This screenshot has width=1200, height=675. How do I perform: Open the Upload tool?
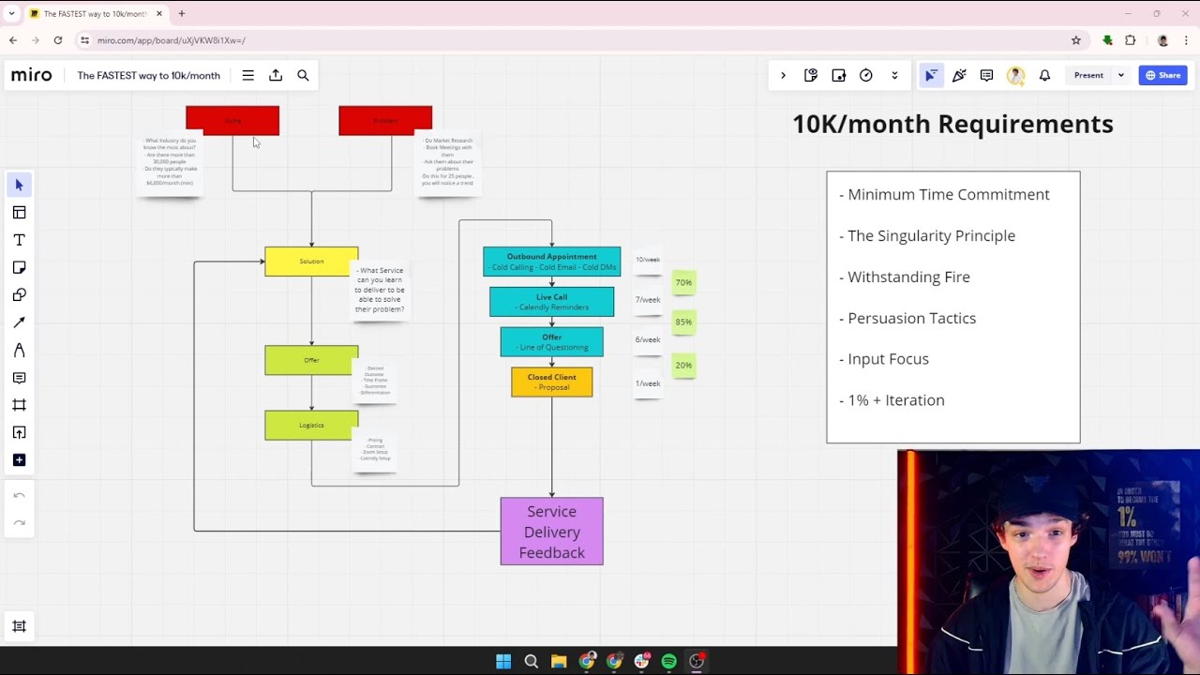point(19,432)
